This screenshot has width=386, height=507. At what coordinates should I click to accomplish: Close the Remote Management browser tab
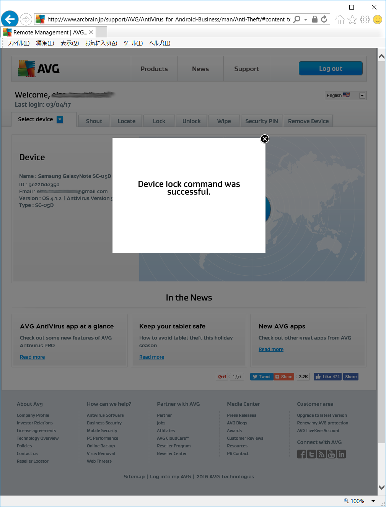[x=91, y=32]
